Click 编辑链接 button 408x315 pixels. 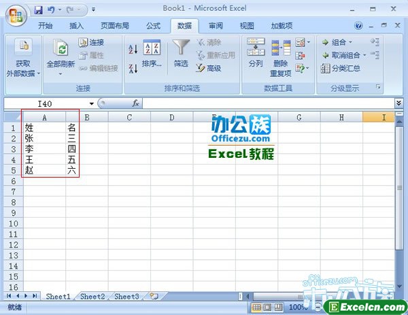(x=99, y=68)
